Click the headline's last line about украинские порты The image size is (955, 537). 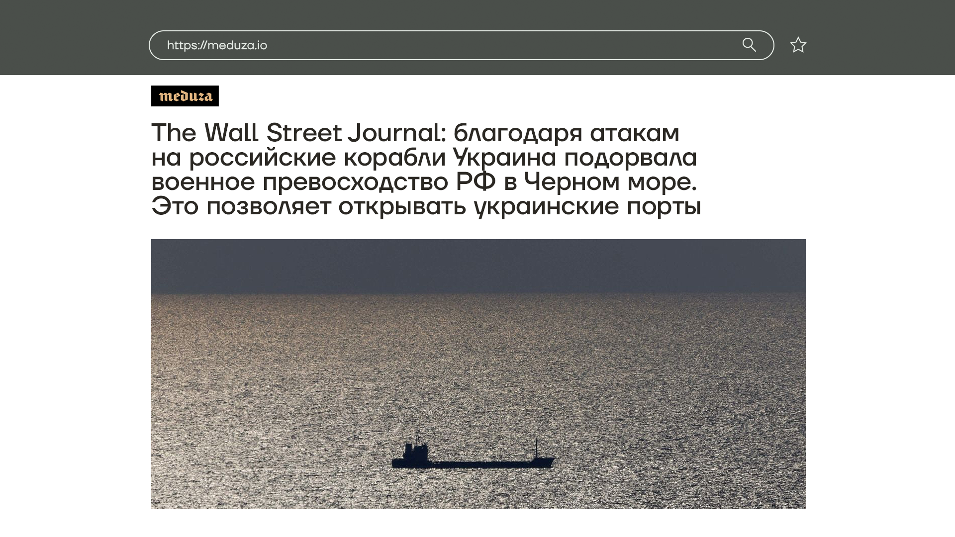click(587, 206)
